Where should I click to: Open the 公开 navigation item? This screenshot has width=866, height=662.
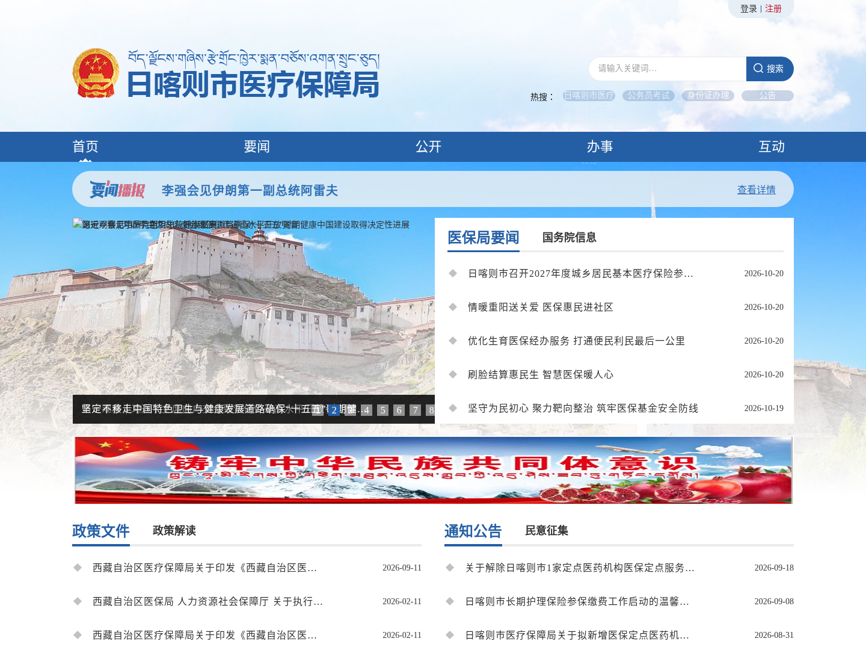[429, 146]
